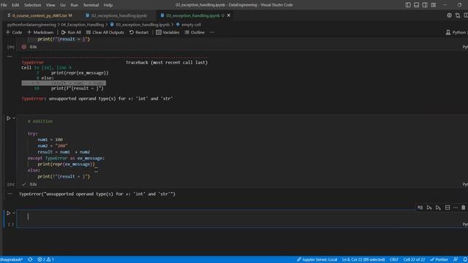Click Ln 8, Col 22 status position
Viewport: 468px width, 263px height.
[363, 260]
